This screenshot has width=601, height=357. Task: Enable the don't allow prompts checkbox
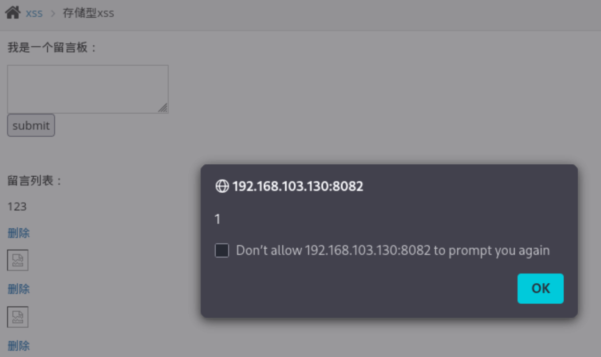click(222, 250)
